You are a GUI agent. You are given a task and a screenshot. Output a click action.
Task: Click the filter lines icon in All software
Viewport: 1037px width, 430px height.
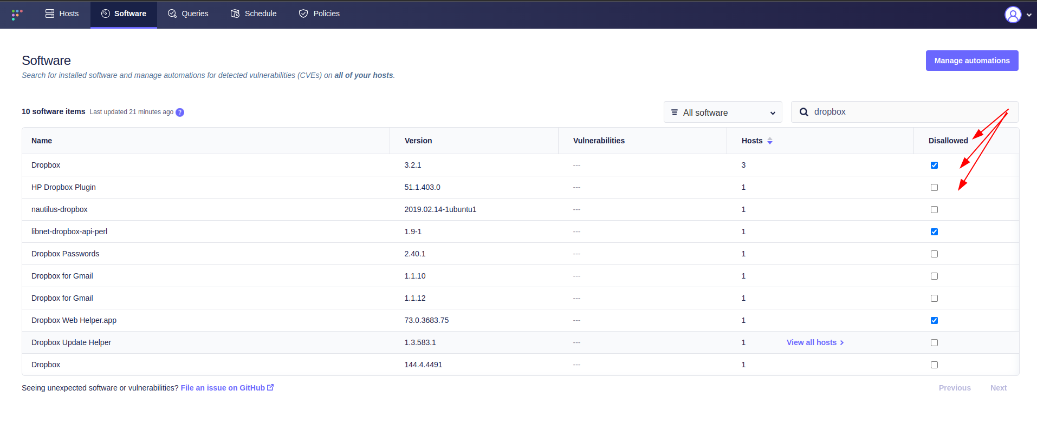675,113
